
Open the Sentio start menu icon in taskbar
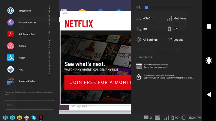(5, 118)
